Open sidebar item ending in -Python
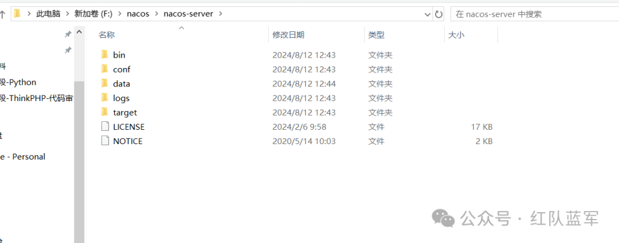This screenshot has width=619, height=243. tap(18, 82)
